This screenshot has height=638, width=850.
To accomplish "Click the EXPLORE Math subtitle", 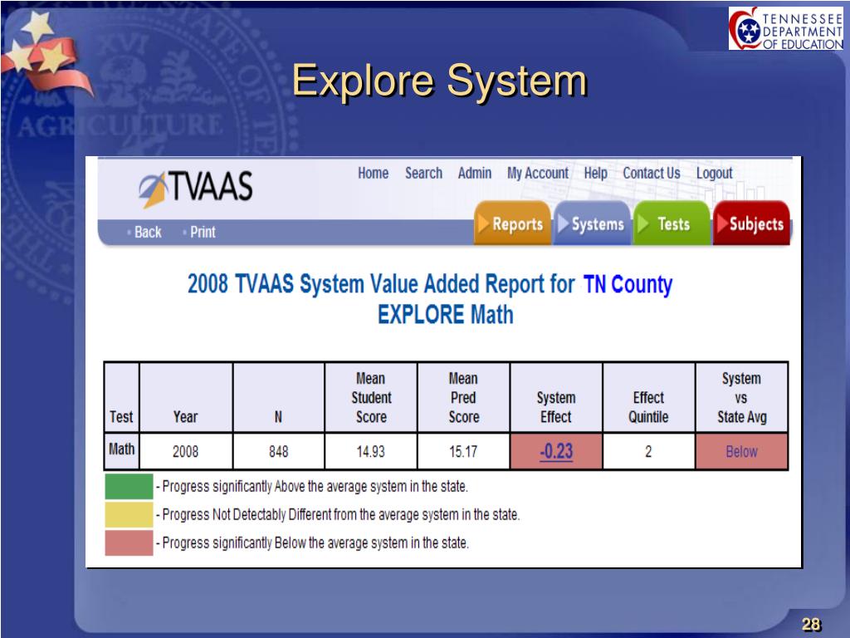I will click(445, 315).
